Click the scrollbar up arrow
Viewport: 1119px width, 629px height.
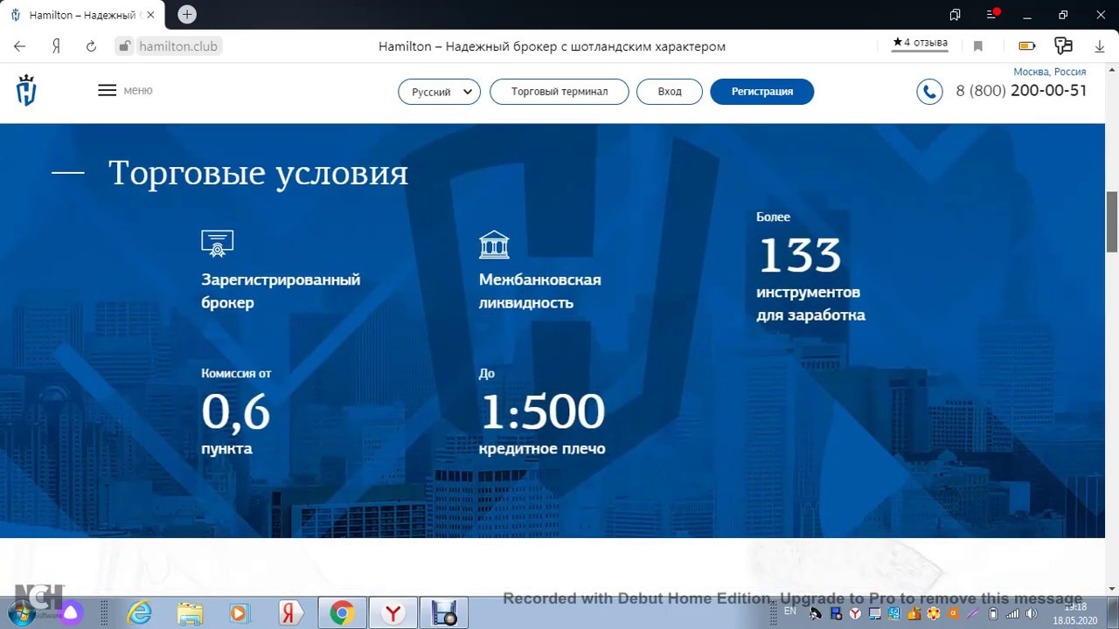pyautogui.click(x=1112, y=70)
